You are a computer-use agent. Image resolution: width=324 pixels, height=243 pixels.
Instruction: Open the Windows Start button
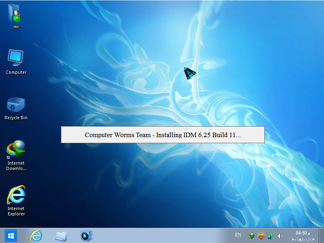(x=11, y=236)
